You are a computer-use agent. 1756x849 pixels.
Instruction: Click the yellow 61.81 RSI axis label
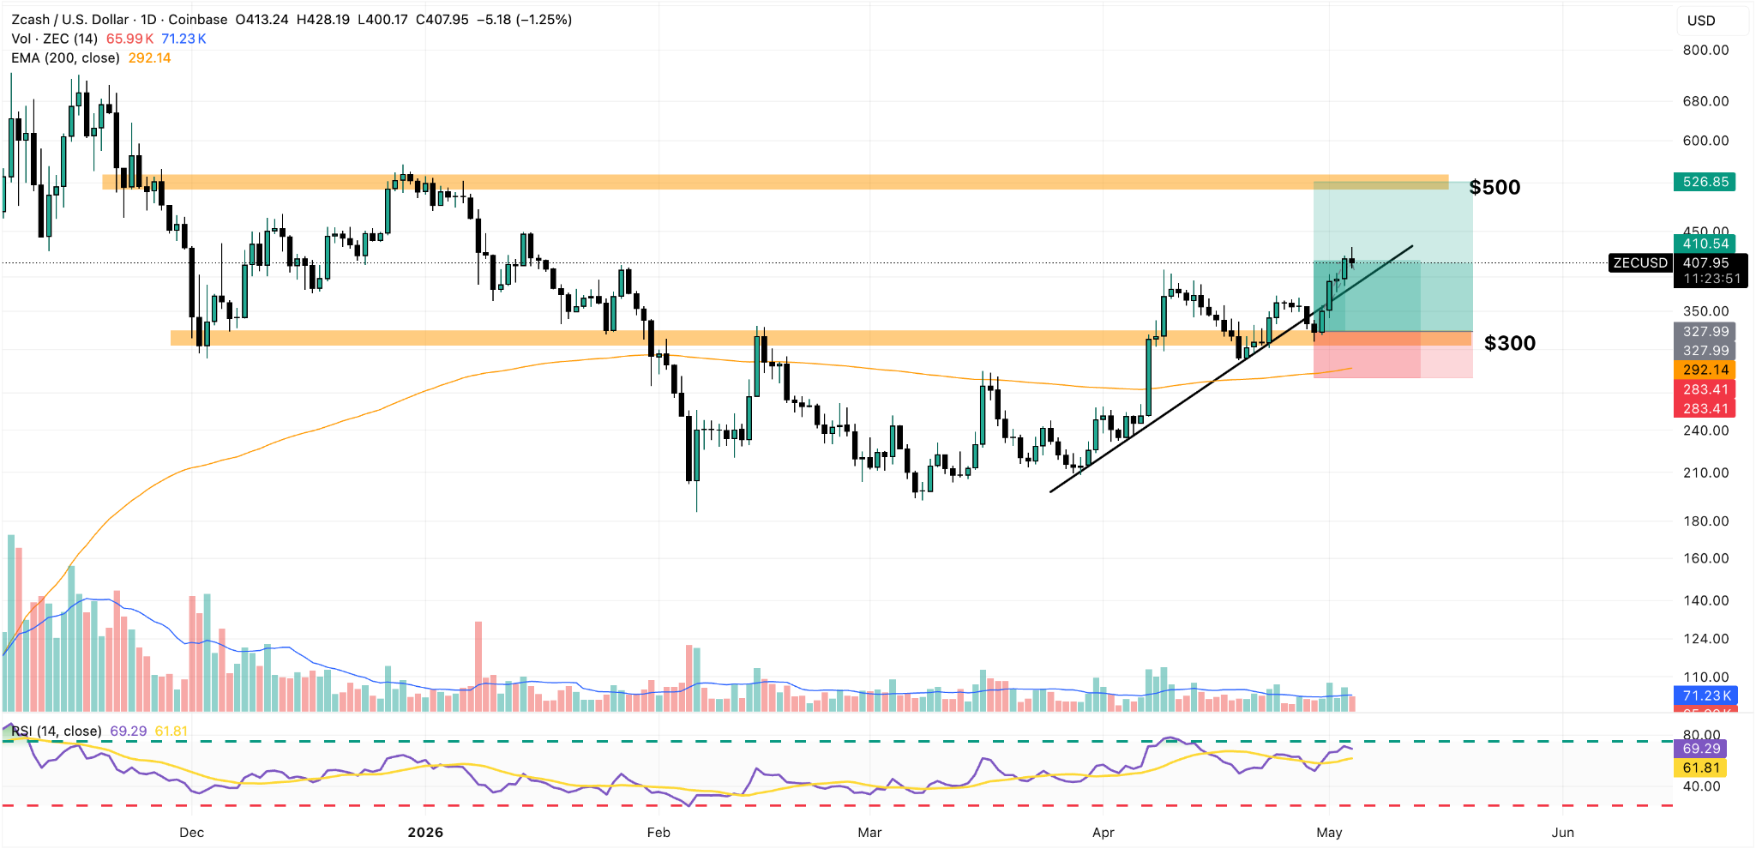[1700, 768]
